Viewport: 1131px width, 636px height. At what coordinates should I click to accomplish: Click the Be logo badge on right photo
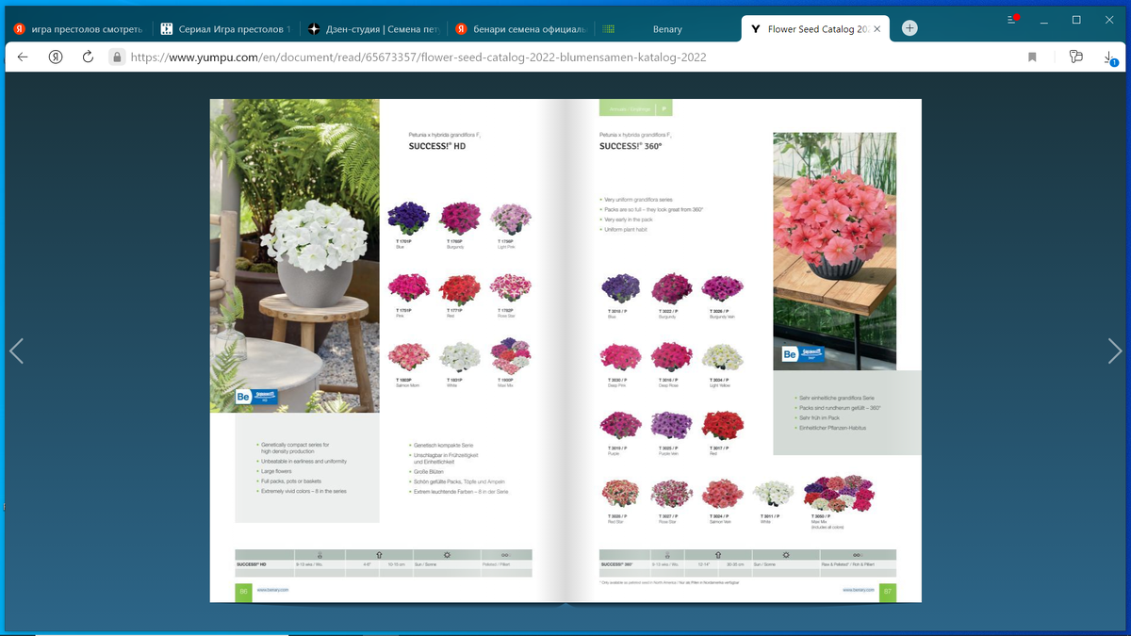click(802, 354)
